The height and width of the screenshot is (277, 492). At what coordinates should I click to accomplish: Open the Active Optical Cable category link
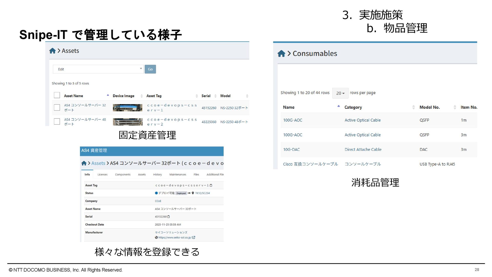point(362,120)
